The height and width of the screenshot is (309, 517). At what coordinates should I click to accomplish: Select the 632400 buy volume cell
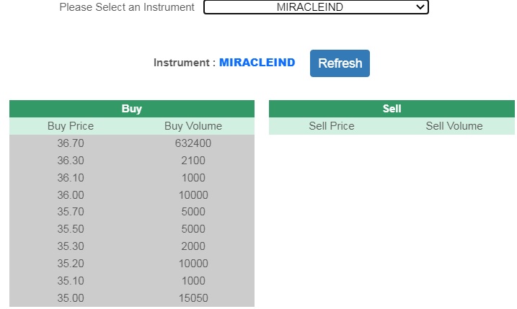[x=193, y=143]
